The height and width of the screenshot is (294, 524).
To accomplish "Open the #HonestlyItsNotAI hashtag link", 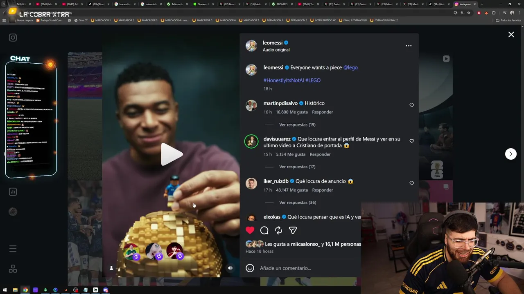I will [x=283, y=80].
